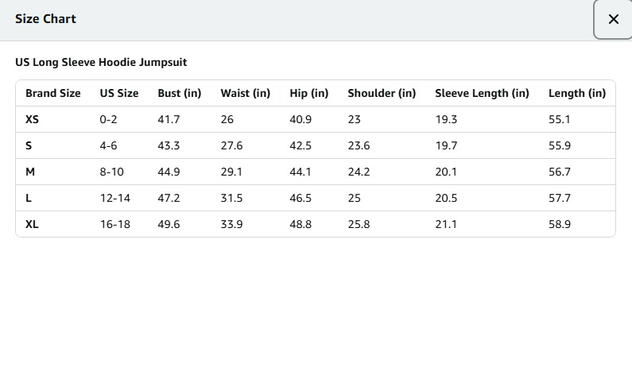Select the waist value 33.9
Image resolution: width=632 pixels, height=375 pixels.
pyautogui.click(x=232, y=224)
